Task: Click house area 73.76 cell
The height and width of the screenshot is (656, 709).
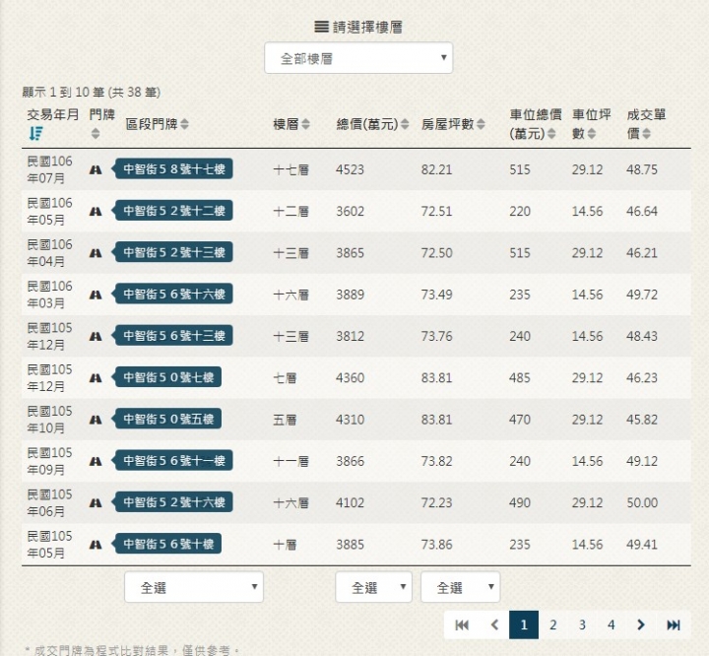Action: (437, 336)
